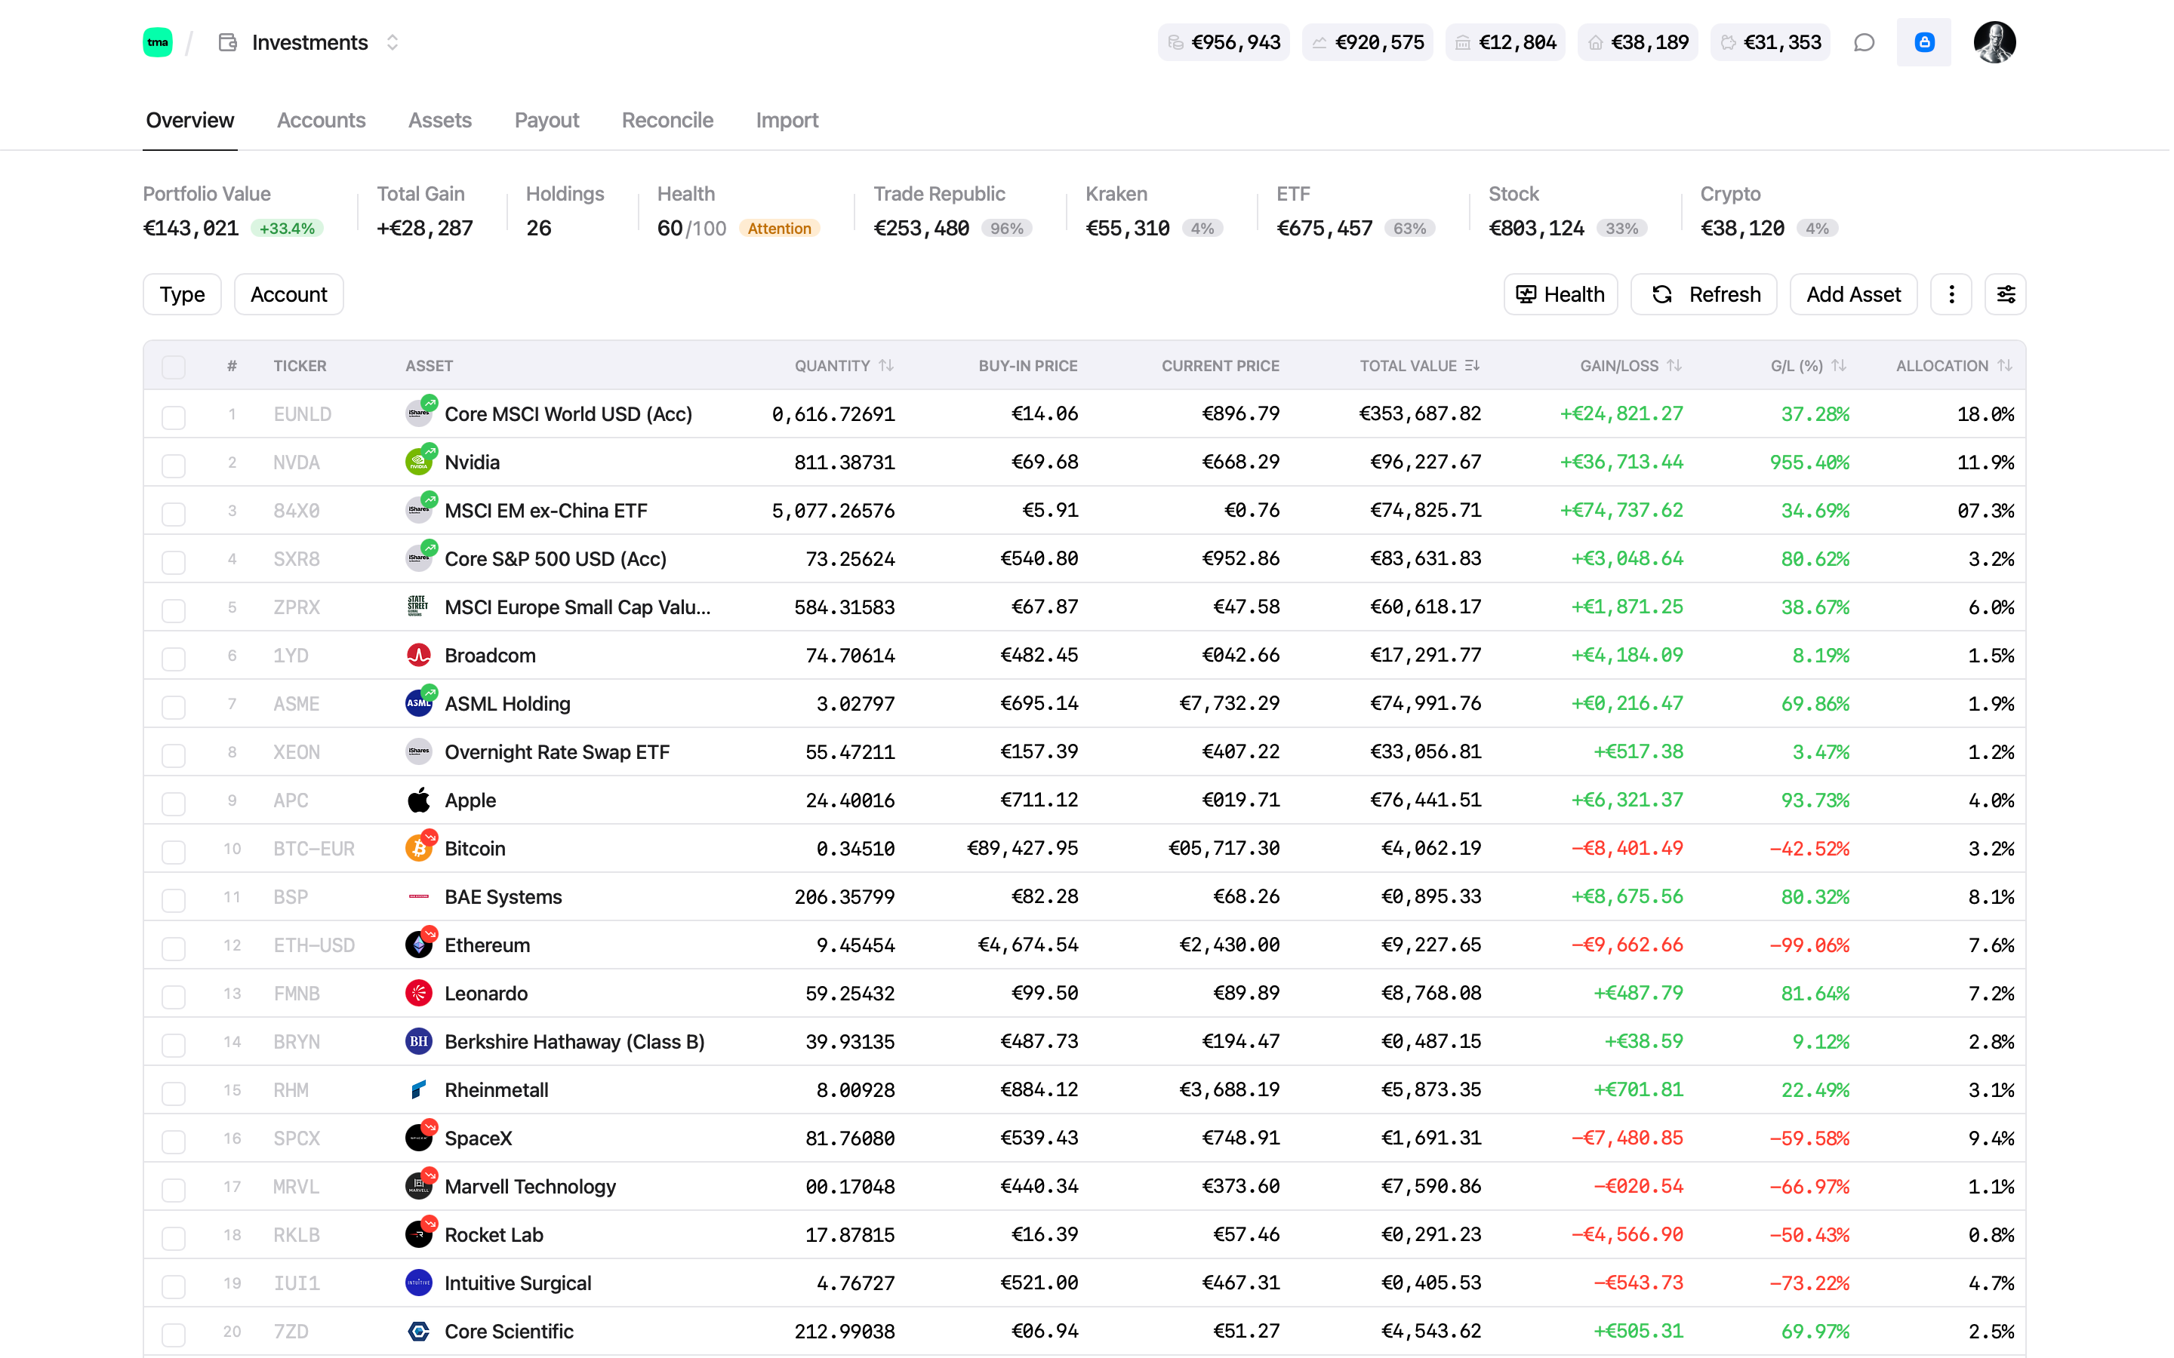Click the Add Asset button

(x=1854, y=294)
